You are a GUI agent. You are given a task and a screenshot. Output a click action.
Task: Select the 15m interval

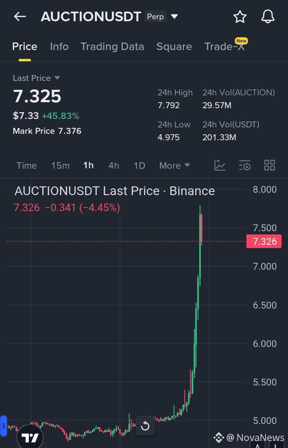[60, 165]
